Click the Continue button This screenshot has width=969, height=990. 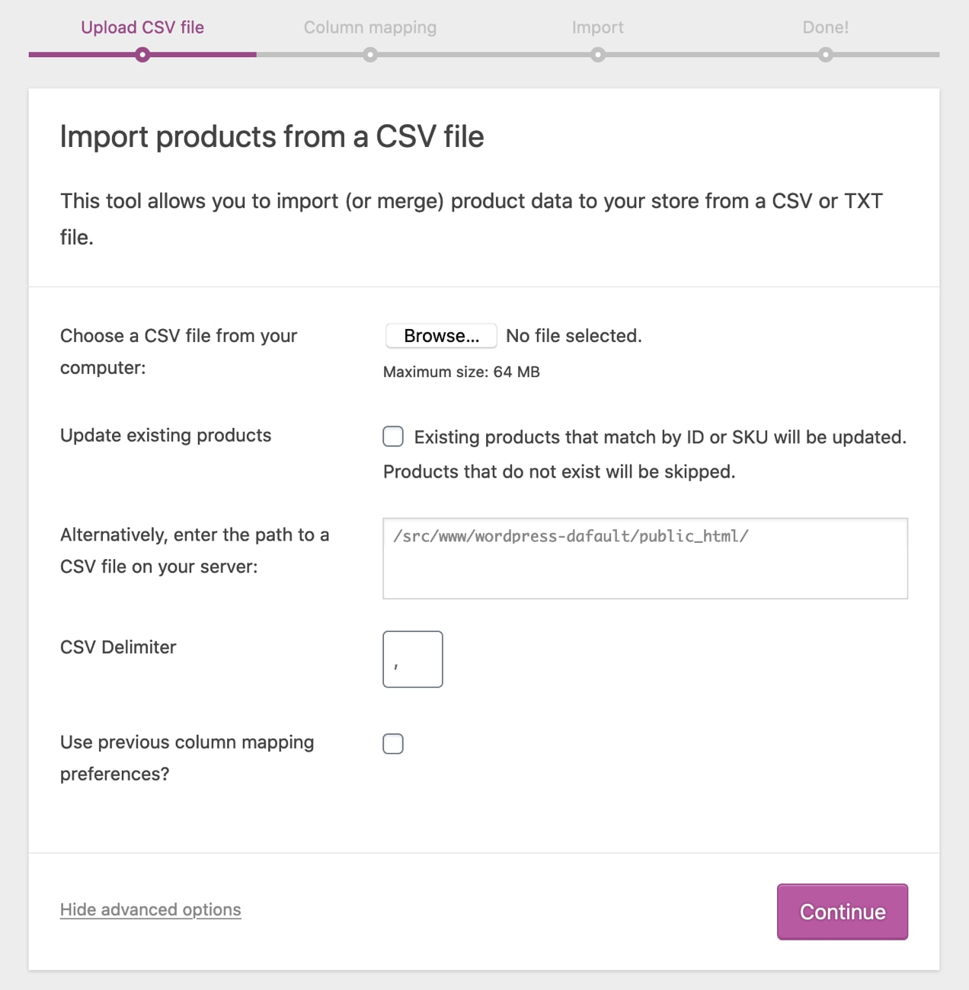click(x=842, y=912)
